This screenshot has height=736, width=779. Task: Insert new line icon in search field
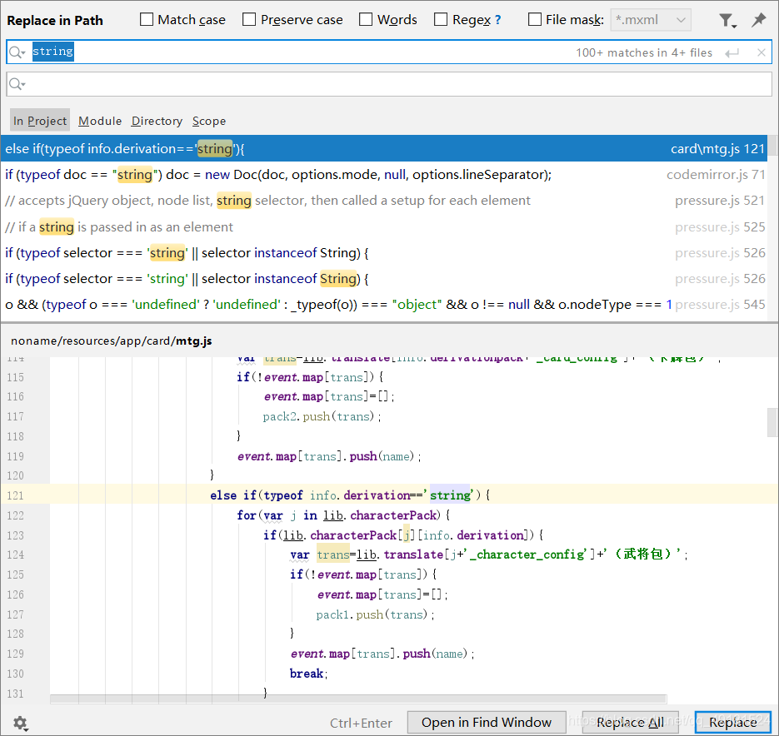tap(732, 52)
